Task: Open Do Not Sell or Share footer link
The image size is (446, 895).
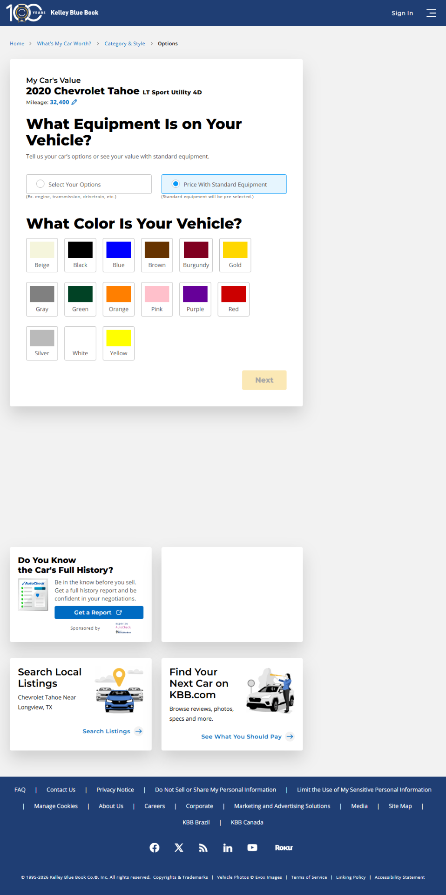Action: click(216, 790)
